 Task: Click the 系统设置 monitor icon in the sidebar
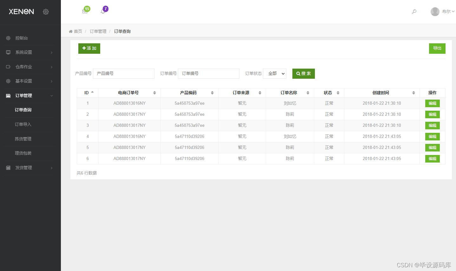click(x=8, y=52)
